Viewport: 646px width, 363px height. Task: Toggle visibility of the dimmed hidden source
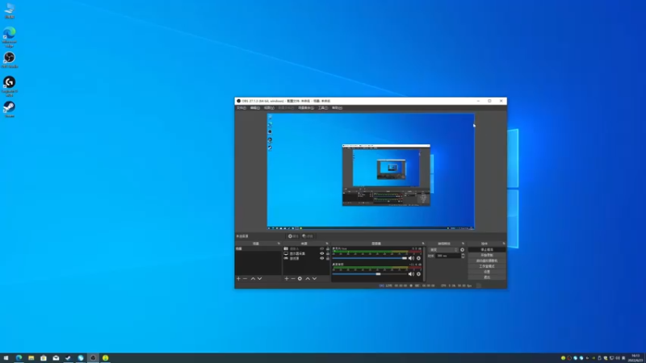(x=321, y=248)
